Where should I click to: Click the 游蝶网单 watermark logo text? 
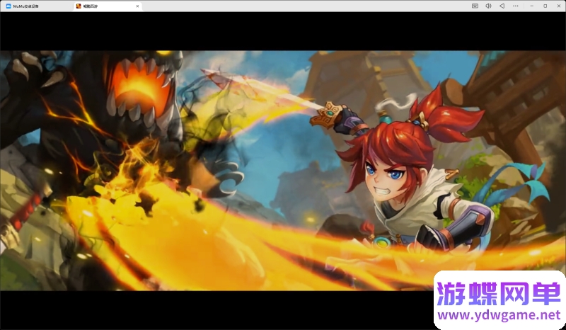click(499, 292)
